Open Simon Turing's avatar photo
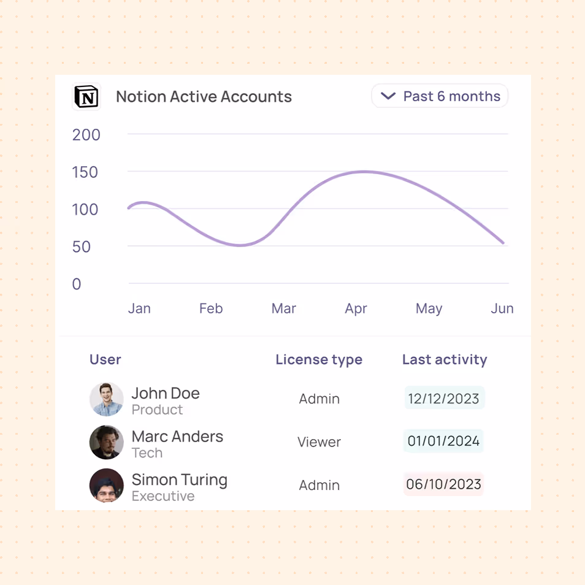Screen dimensions: 585x585 tap(107, 486)
